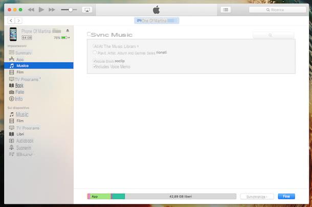Click the 42,89 GB liberi storage section
The width and height of the screenshot is (312, 207).
181,196
